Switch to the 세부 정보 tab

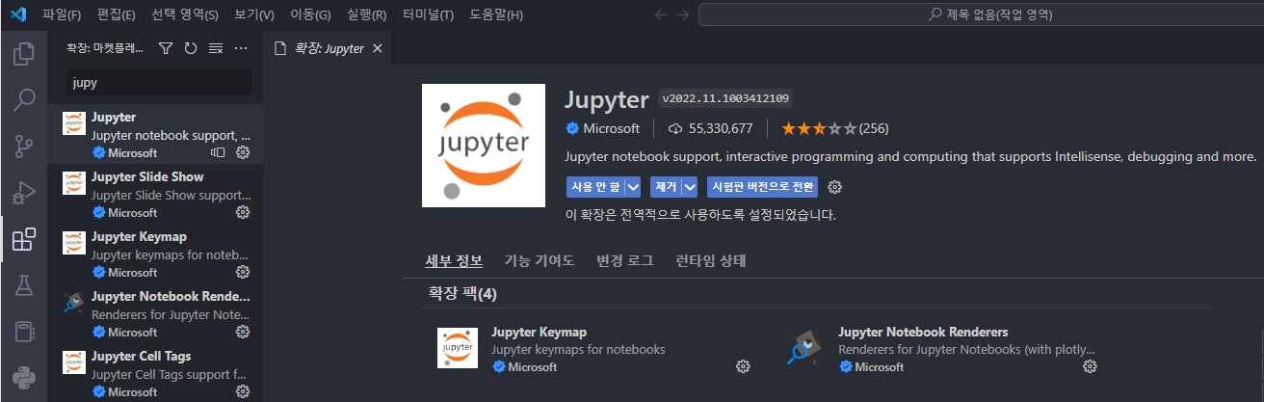454,260
